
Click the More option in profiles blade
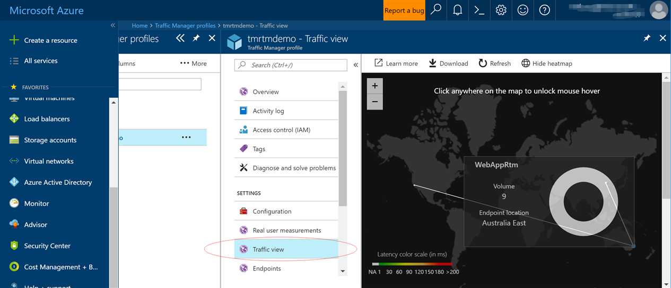point(193,64)
